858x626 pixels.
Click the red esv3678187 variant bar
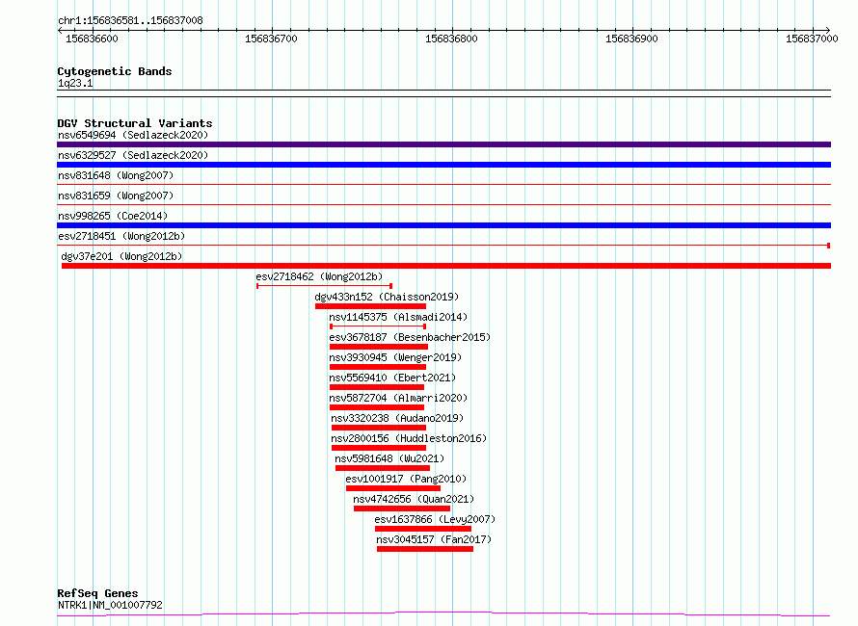(379, 347)
